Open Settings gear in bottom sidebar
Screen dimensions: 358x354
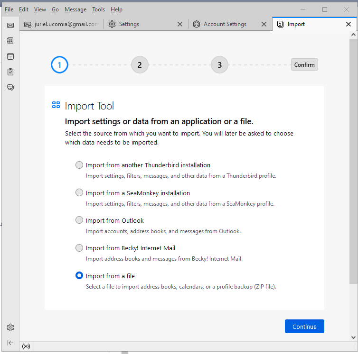[x=10, y=327]
